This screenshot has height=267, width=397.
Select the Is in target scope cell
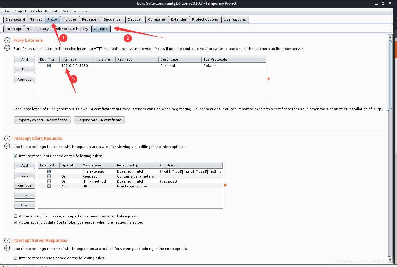[137, 186]
